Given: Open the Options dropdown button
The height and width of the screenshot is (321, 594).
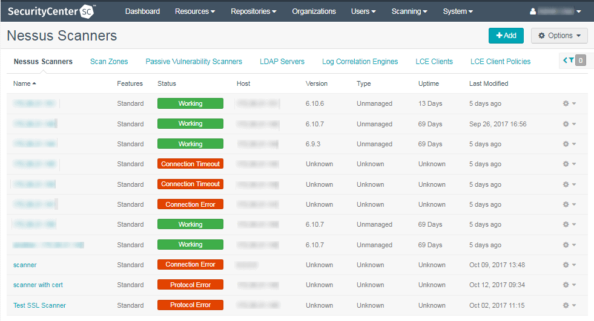Looking at the screenshot, I should click(559, 36).
